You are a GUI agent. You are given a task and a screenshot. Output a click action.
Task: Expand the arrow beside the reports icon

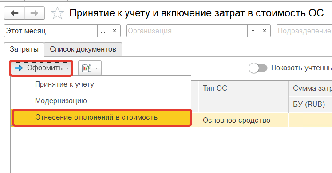[96, 68]
